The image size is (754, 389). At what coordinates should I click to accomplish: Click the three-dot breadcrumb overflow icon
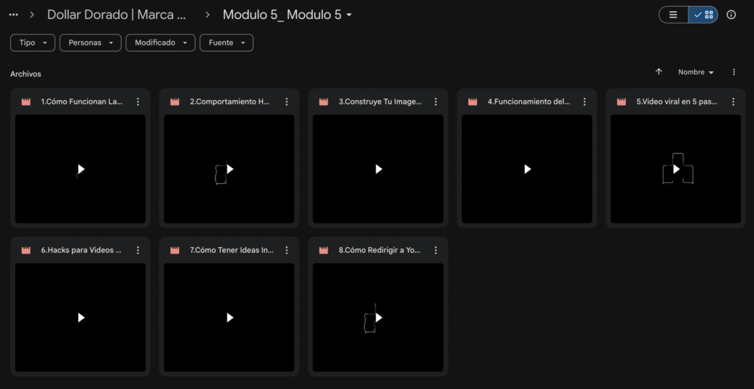13,15
